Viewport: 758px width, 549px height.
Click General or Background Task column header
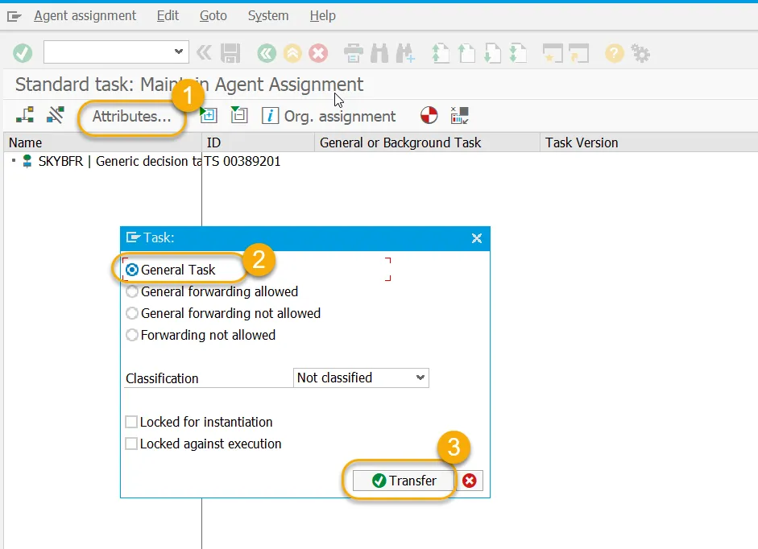(428, 142)
